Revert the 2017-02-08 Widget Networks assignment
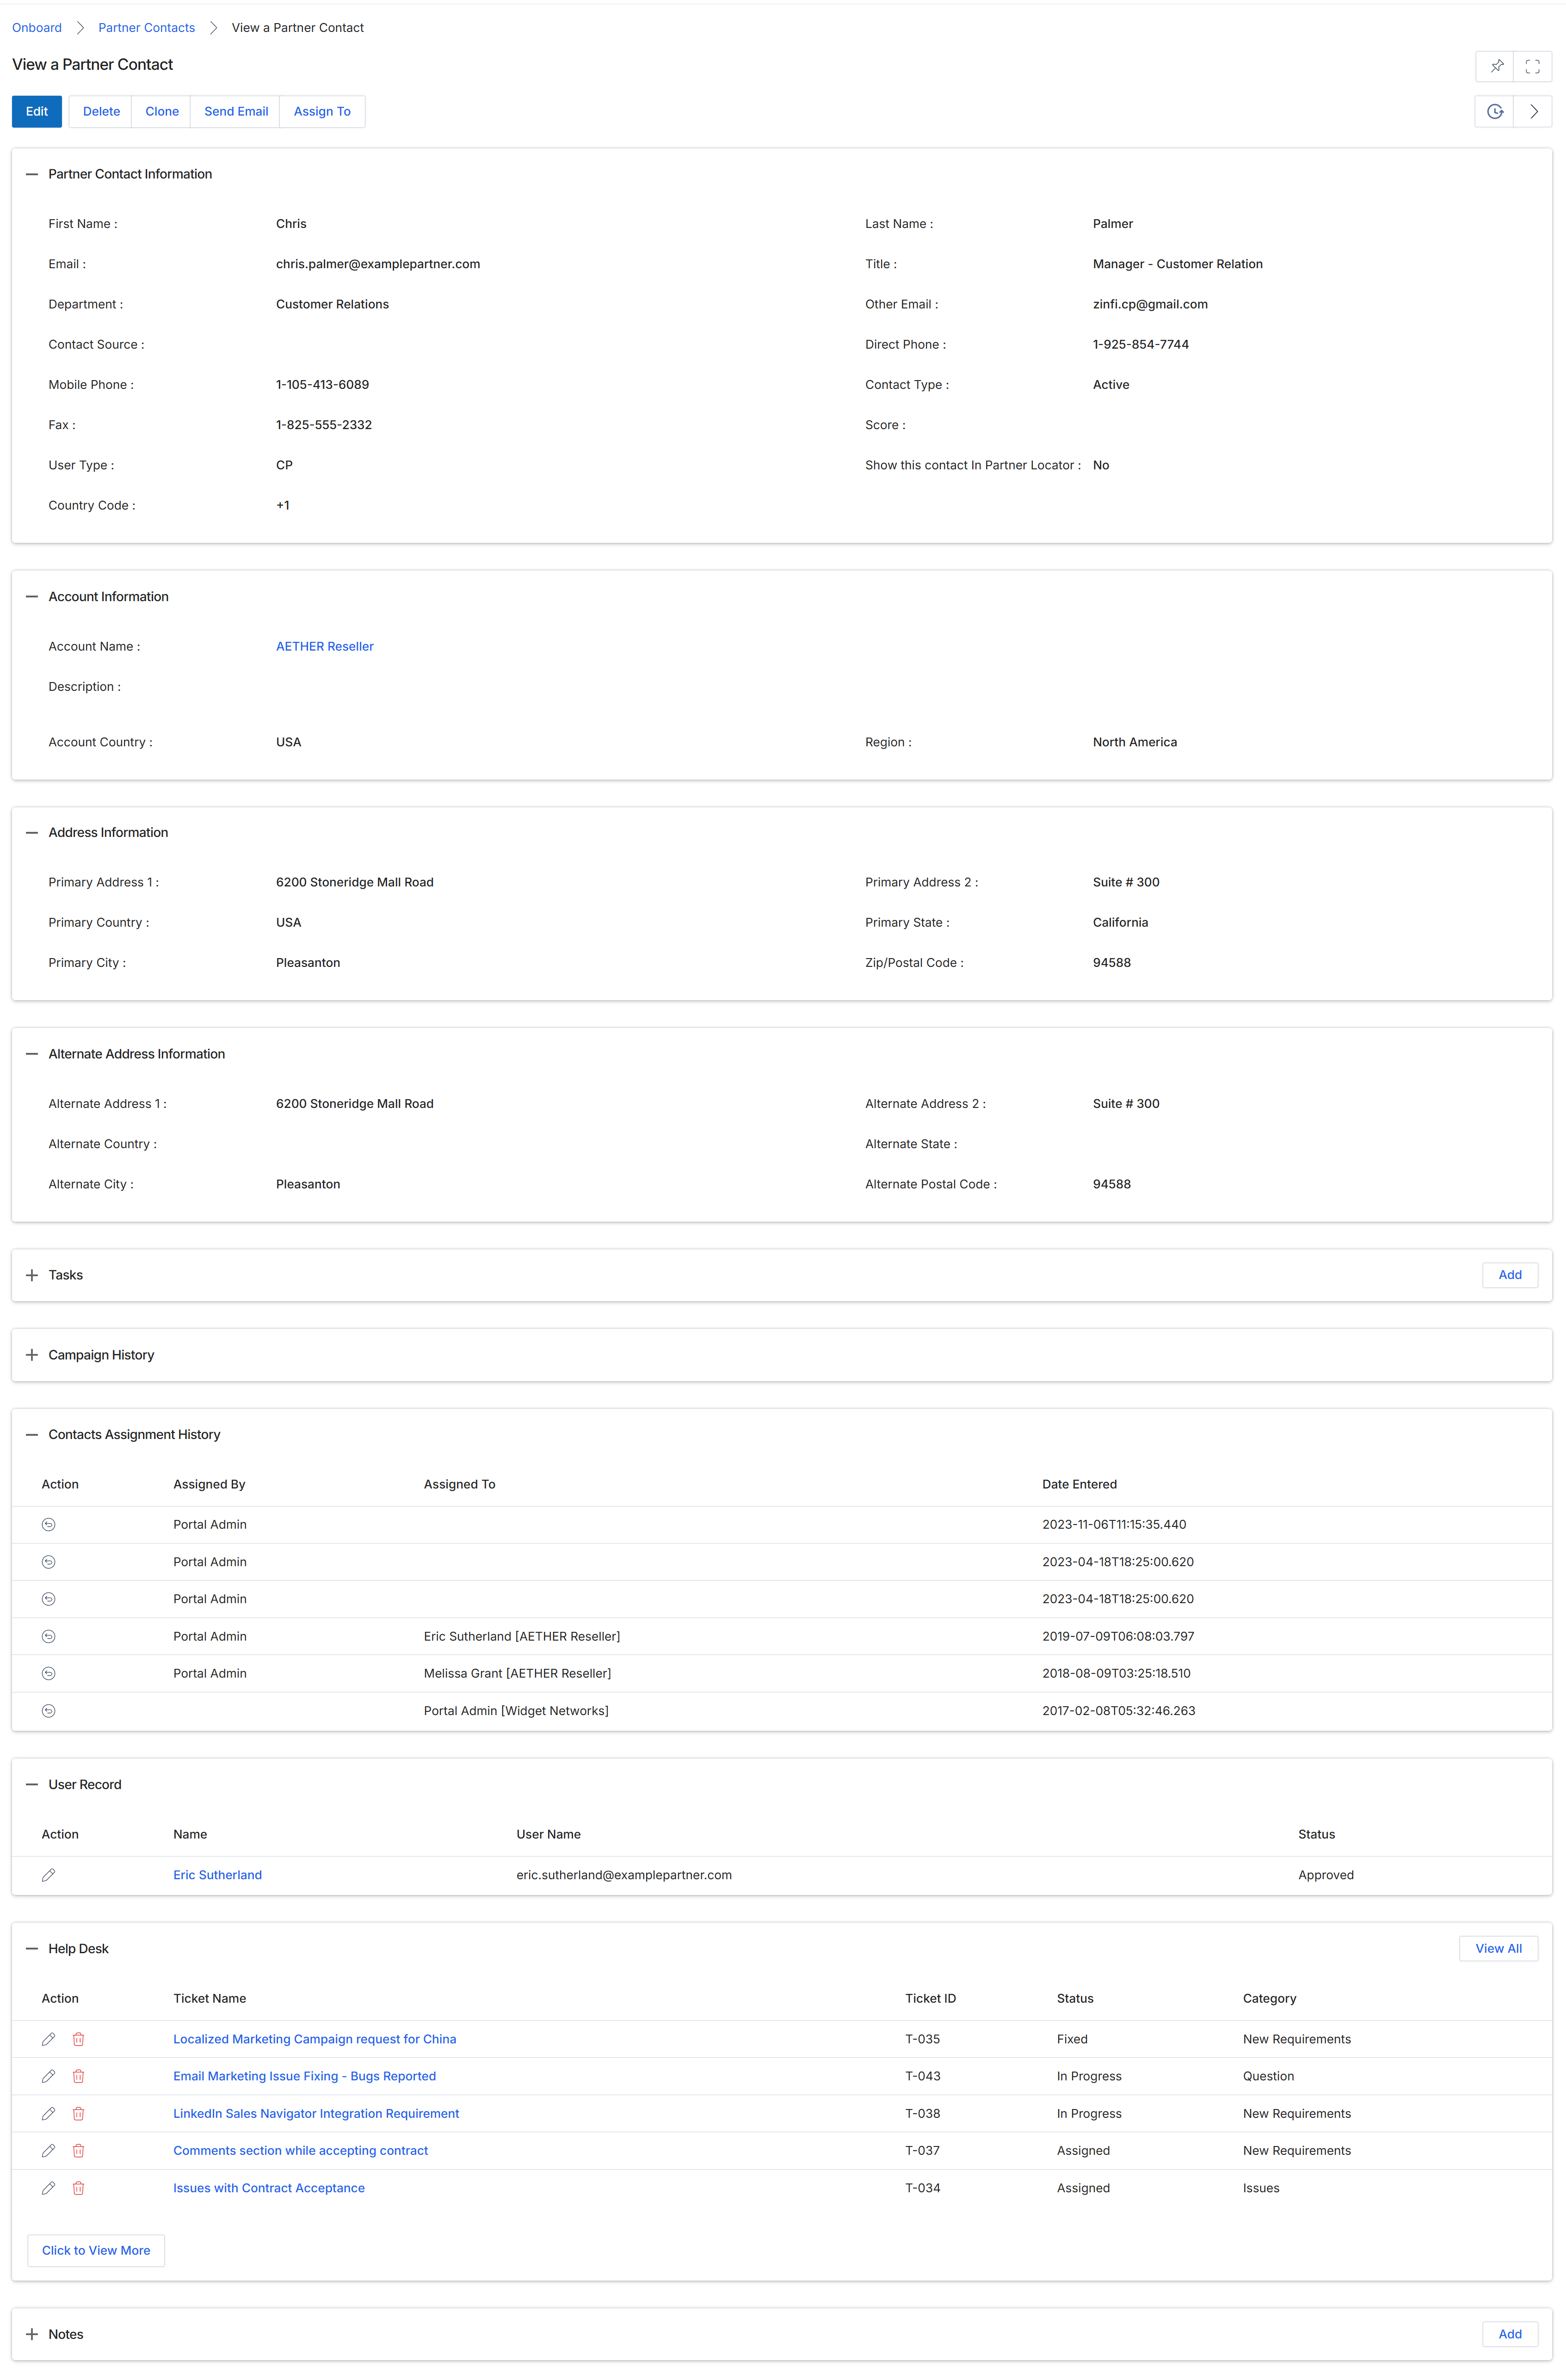The image size is (1566, 2380). [x=48, y=1711]
